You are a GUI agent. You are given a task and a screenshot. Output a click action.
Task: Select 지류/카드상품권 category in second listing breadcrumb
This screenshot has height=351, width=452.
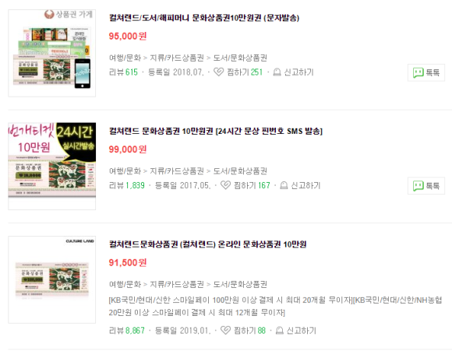coord(177,171)
